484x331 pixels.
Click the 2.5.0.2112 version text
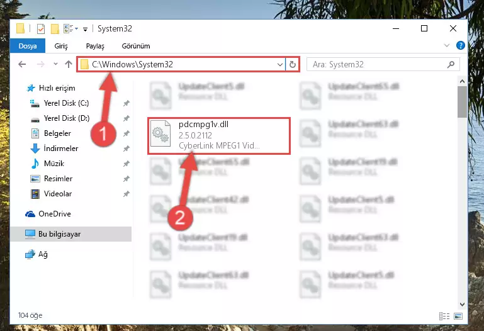[195, 135]
